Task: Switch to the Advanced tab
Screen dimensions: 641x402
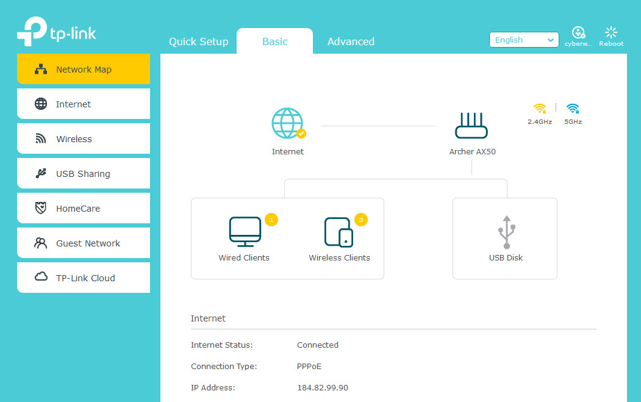Action: (351, 41)
